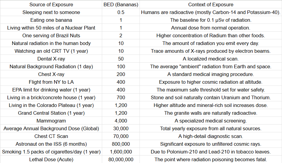Click 'A standard medical imaging procedure.'
The height and width of the screenshot is (163, 282).
tap(211, 74)
